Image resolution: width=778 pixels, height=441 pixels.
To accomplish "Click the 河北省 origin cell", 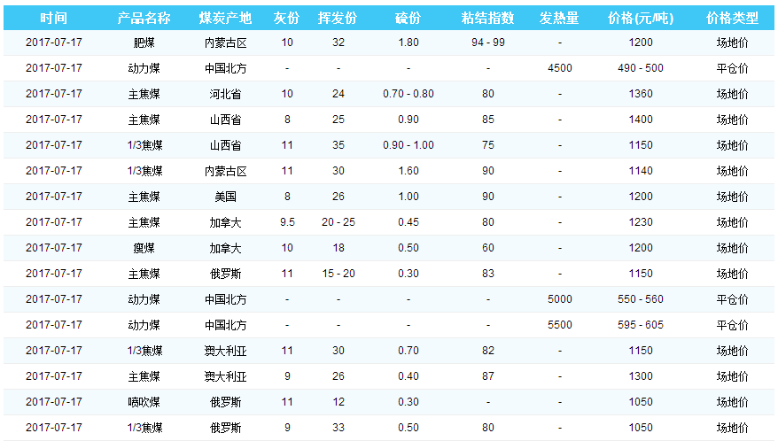I will [225, 94].
